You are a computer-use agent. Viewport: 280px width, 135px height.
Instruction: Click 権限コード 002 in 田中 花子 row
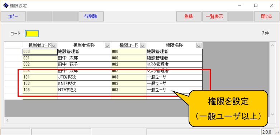129,64
